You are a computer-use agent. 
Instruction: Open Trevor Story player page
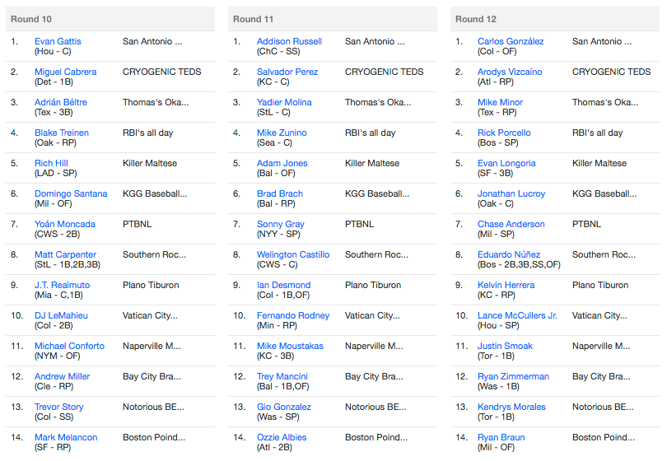(58, 407)
